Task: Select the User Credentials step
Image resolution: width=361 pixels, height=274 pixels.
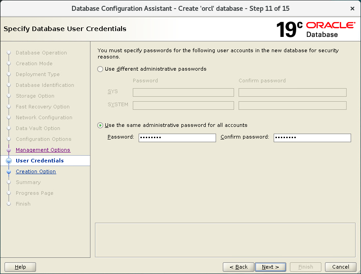Action: pyautogui.click(x=40, y=161)
